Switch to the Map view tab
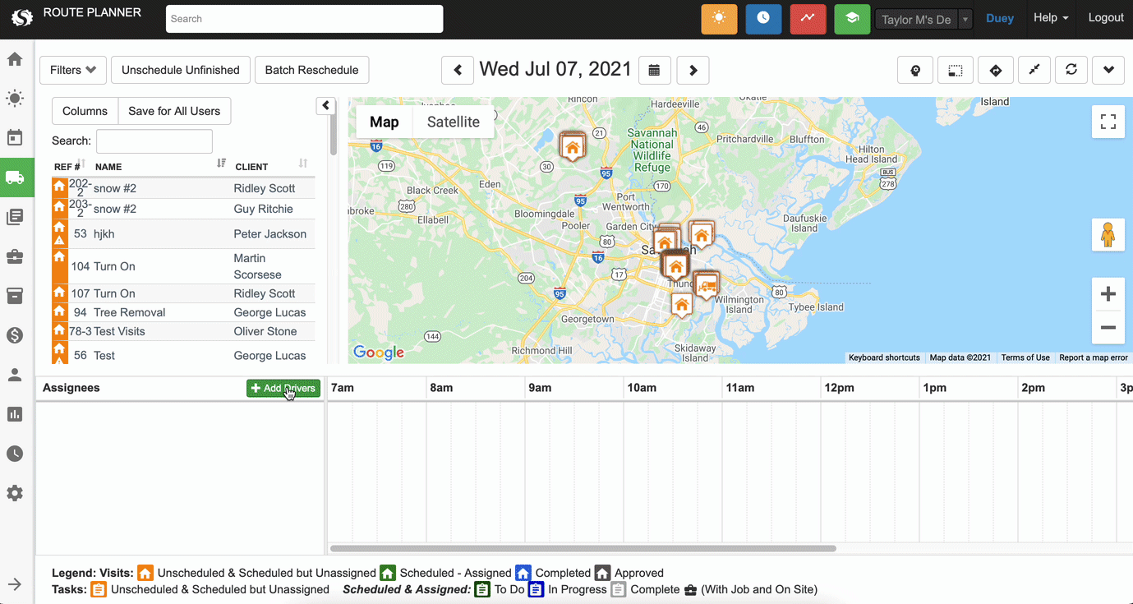1133x604 pixels. point(383,122)
